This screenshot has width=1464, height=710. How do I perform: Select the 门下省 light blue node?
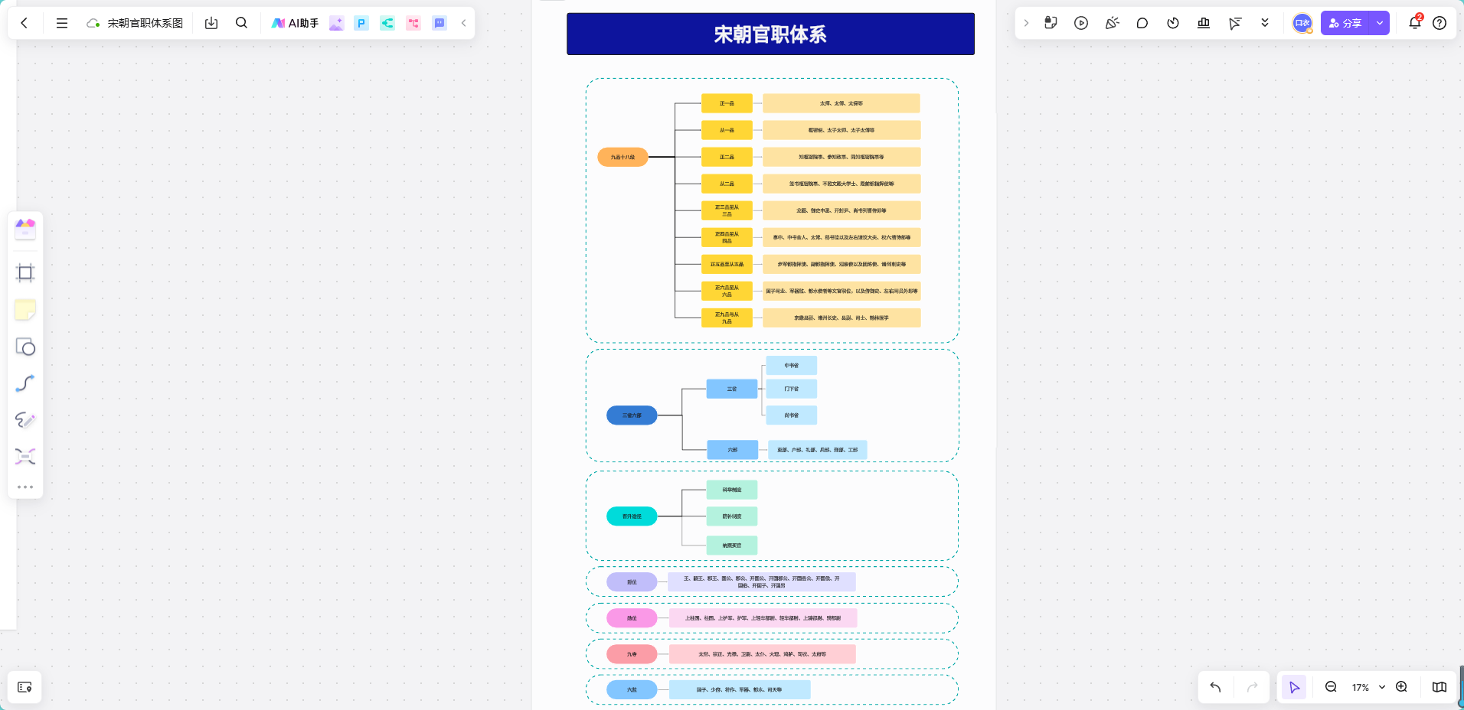click(791, 389)
